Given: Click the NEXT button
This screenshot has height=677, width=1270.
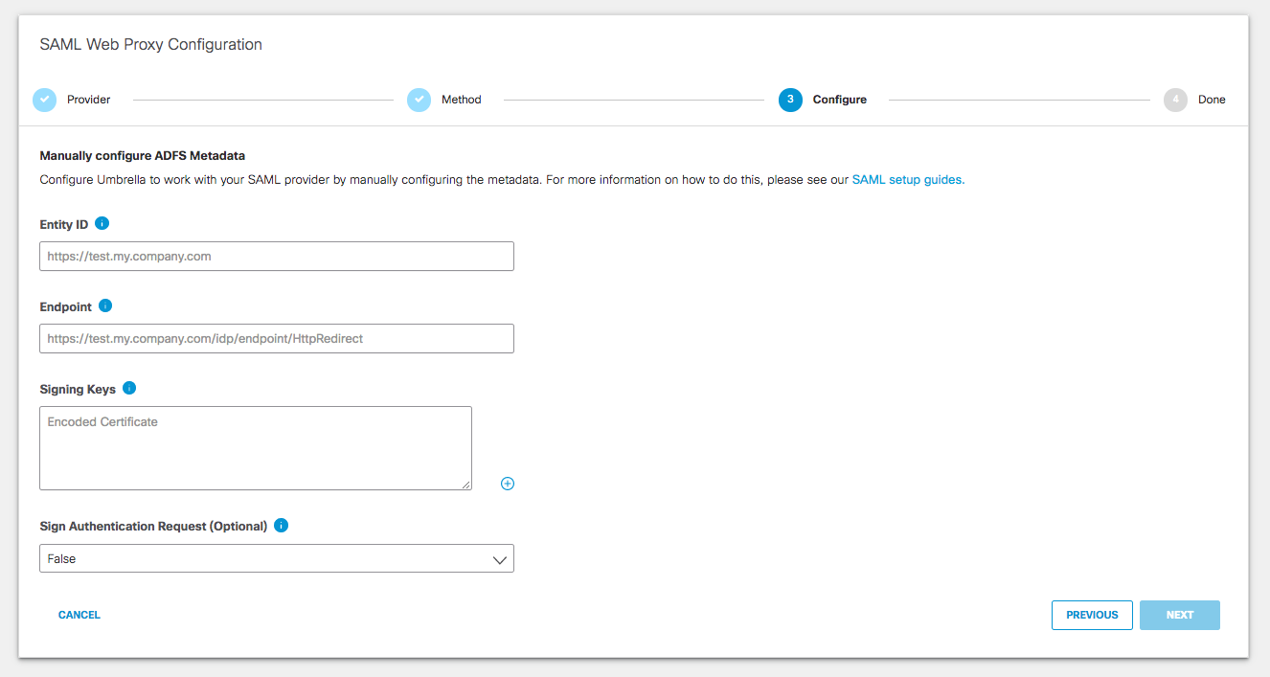Looking at the screenshot, I should [x=1179, y=615].
